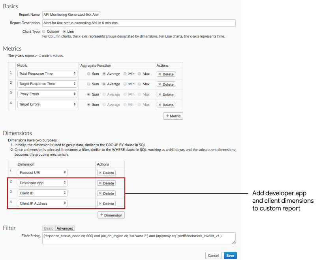This screenshot has height=260, width=321.
Task: Delete the Total Response Time metric row
Action: [166, 74]
